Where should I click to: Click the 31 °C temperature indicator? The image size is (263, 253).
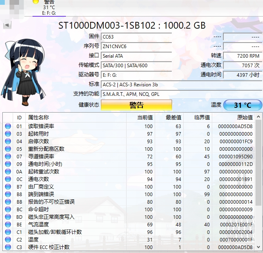[243, 105]
